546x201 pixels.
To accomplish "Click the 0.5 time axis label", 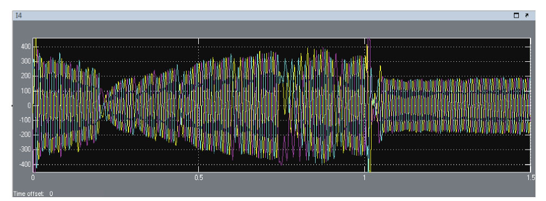I will 198,177.
